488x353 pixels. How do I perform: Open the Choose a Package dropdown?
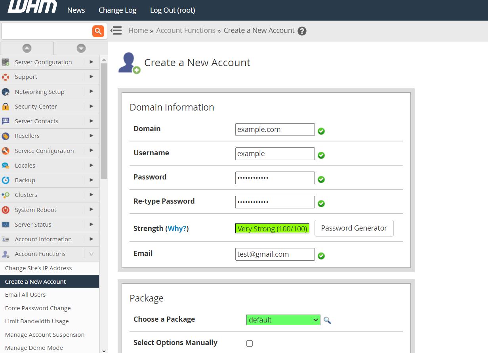(x=283, y=320)
